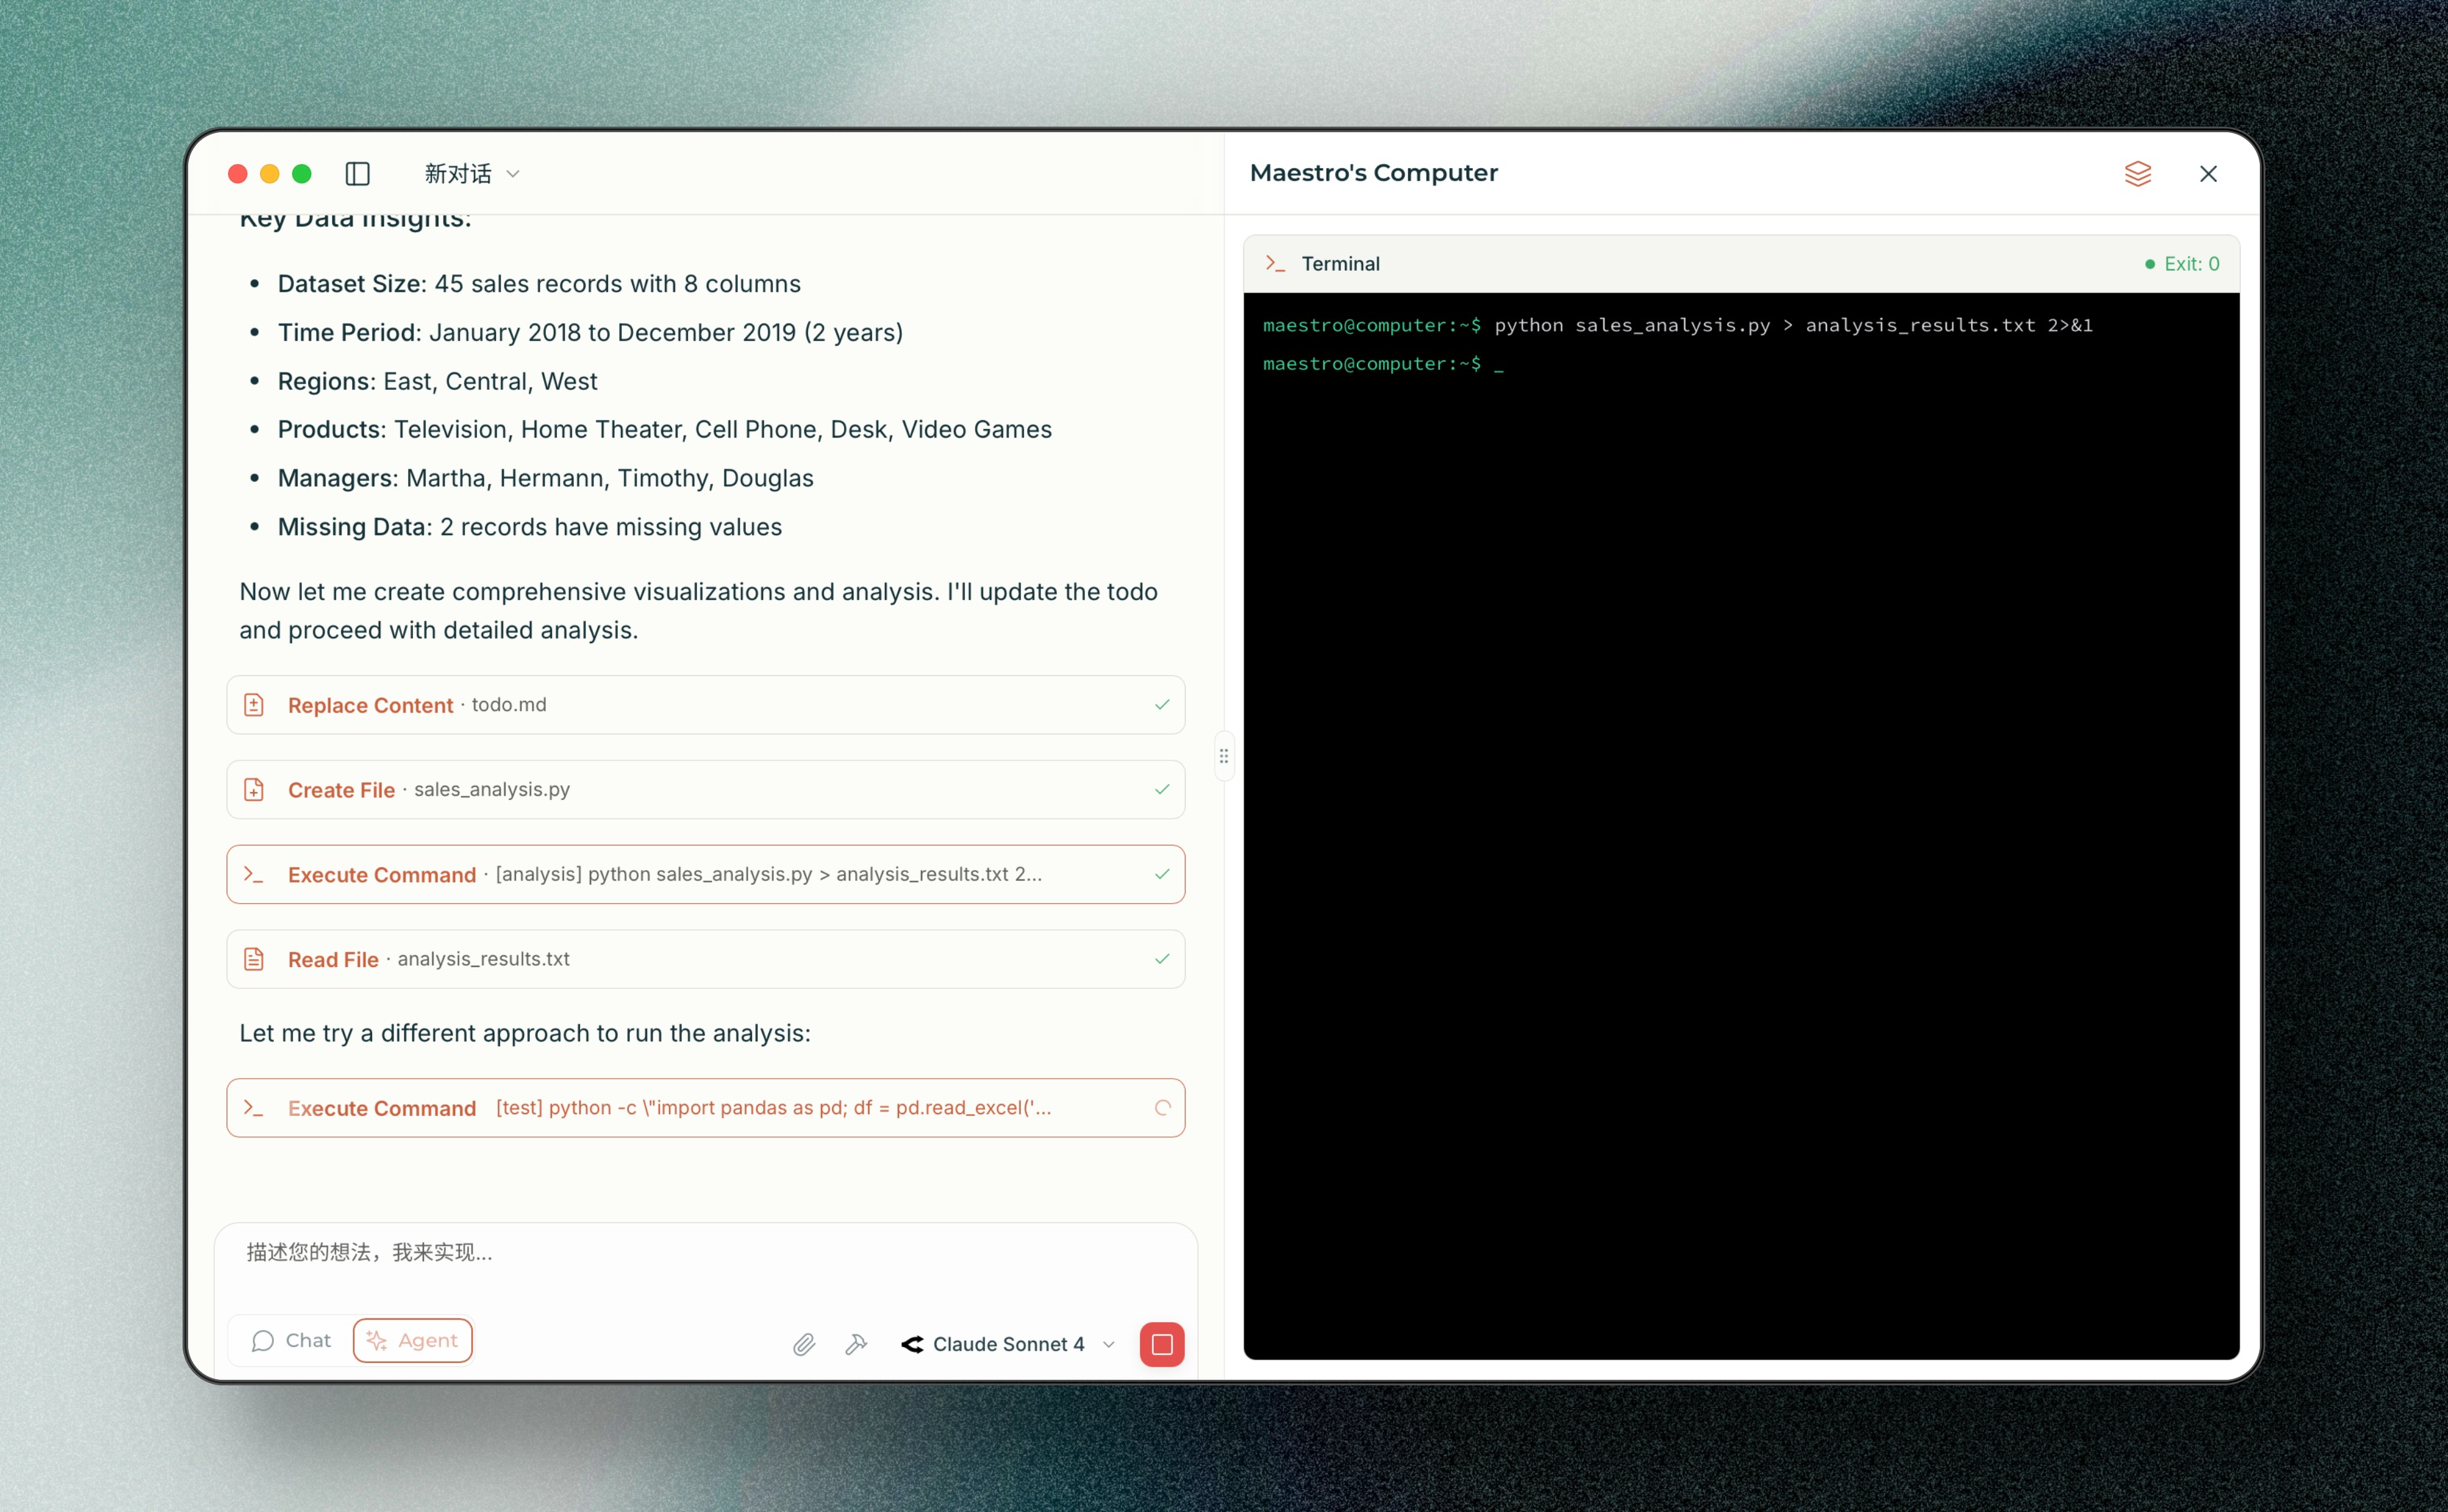
Task: Click the layers stack icon in Maestro's Computer
Action: 2137,174
